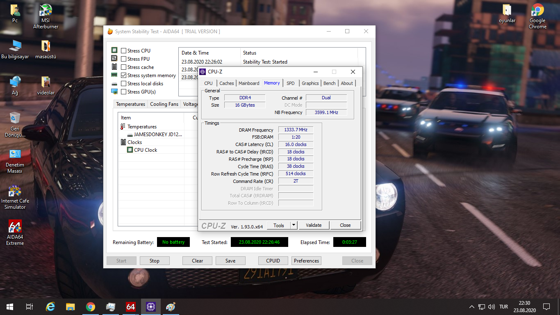560x315 pixels.
Task: Launch AIDA64 Extreme desktop shortcut
Action: 15,233
